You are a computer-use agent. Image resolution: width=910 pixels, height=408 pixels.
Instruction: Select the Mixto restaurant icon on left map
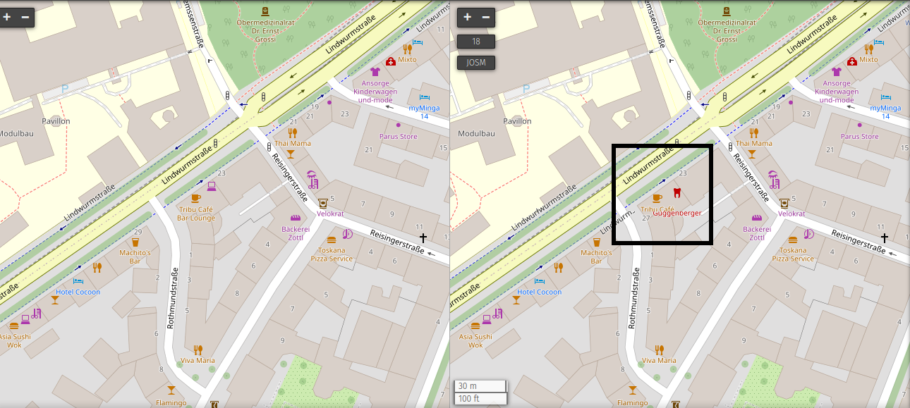pos(407,49)
